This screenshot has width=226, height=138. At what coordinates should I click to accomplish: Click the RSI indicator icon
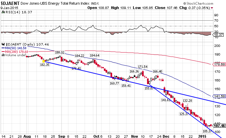[3, 12]
